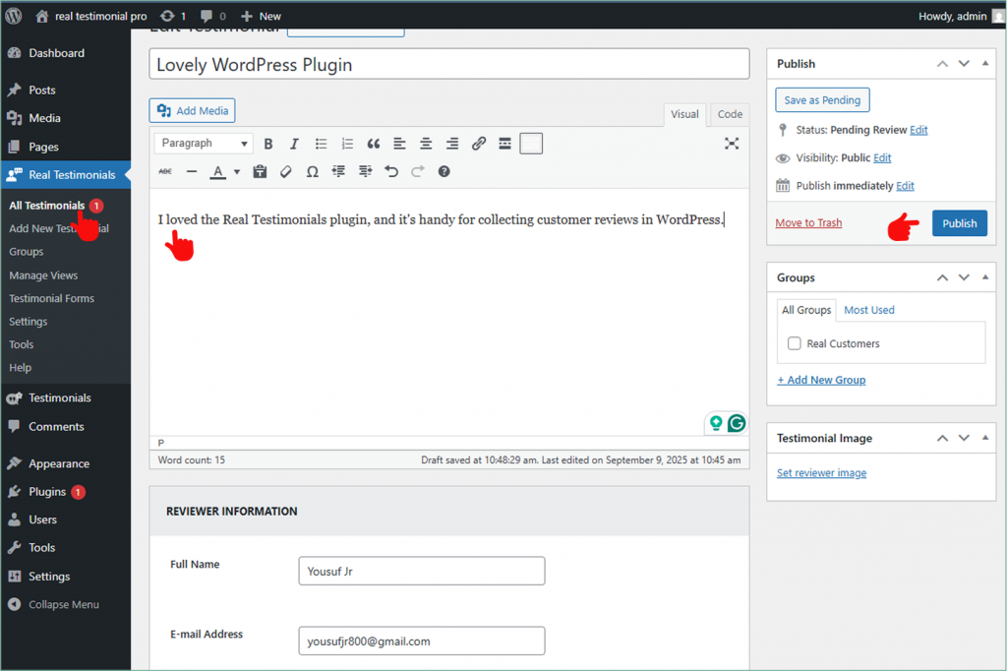Click the E-mail Address input field
Screen dimensions: 1007x671
click(421, 640)
